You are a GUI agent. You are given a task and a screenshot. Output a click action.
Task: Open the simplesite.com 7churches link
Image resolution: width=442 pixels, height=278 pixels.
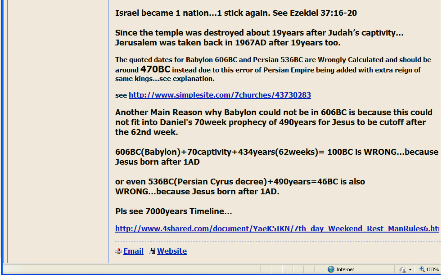[x=220, y=95]
